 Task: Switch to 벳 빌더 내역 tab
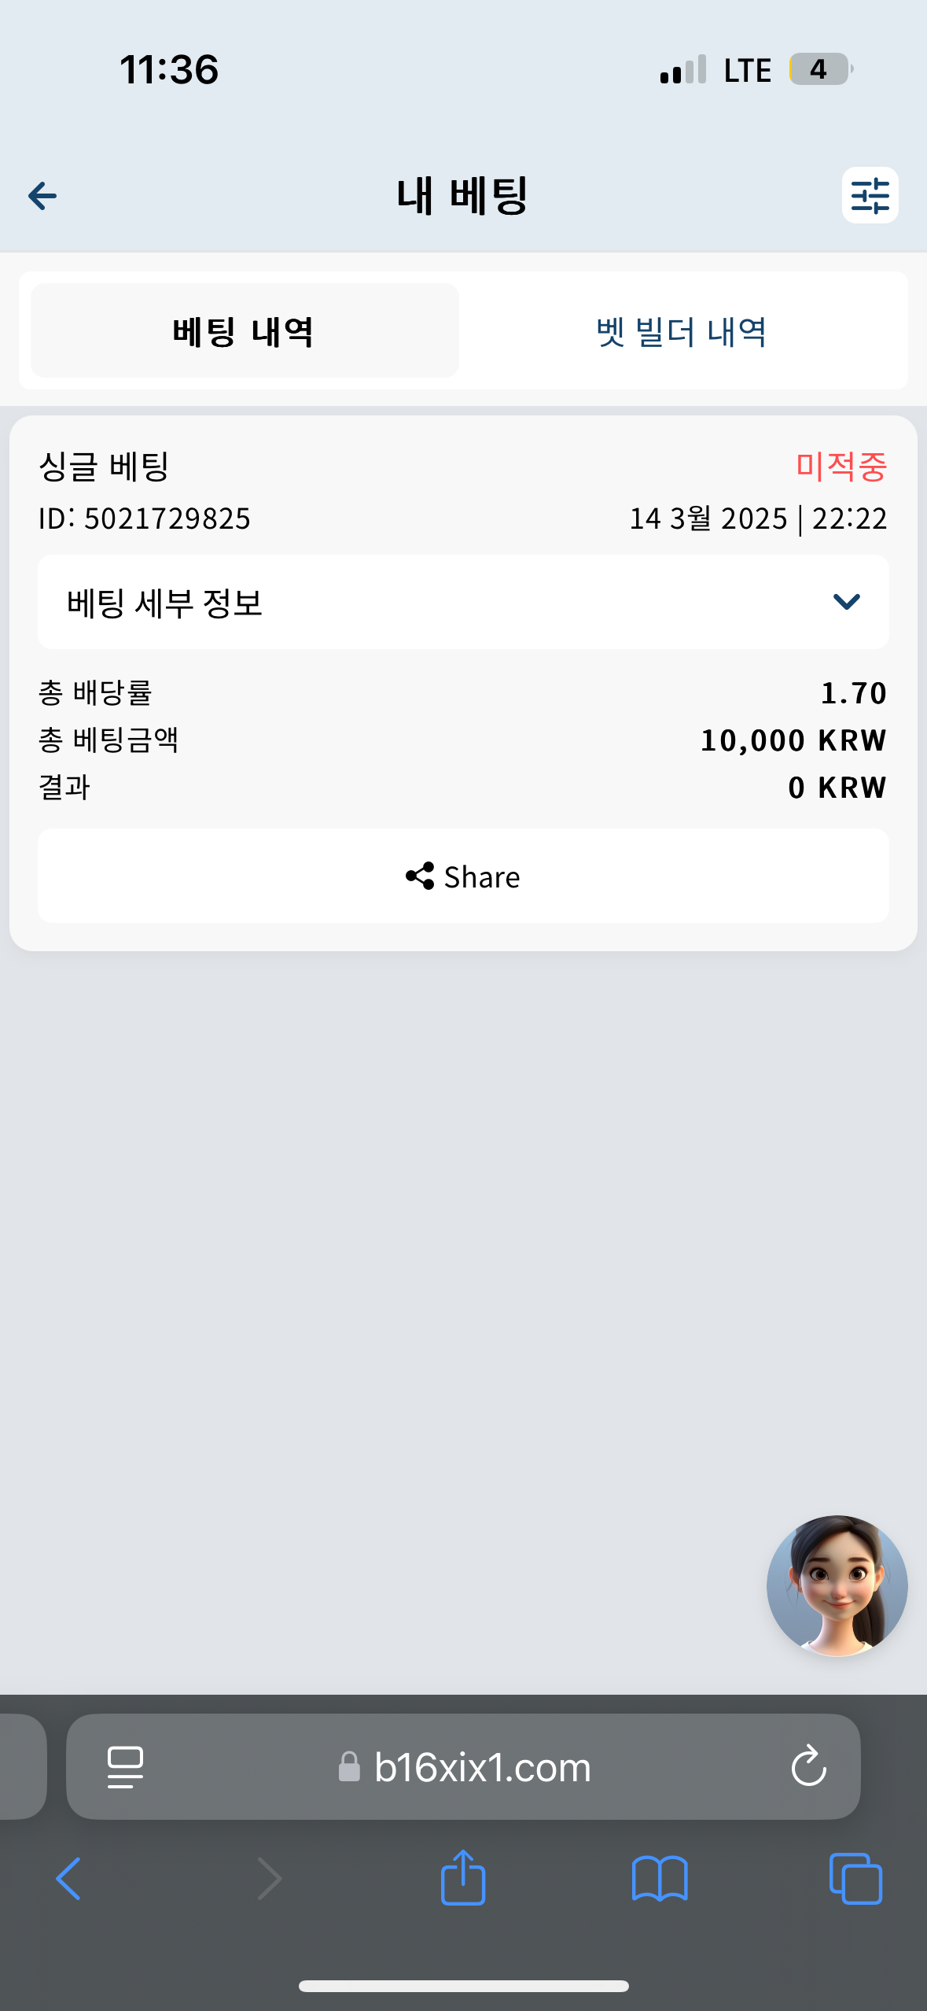(x=681, y=331)
